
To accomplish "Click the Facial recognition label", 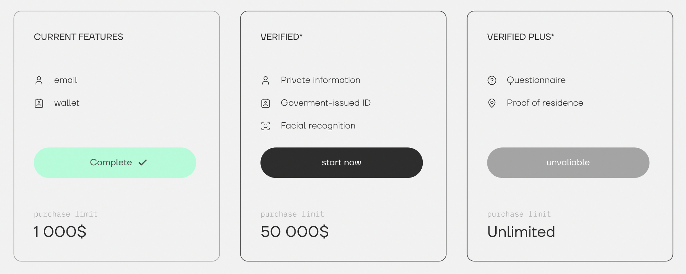I will tap(318, 126).
